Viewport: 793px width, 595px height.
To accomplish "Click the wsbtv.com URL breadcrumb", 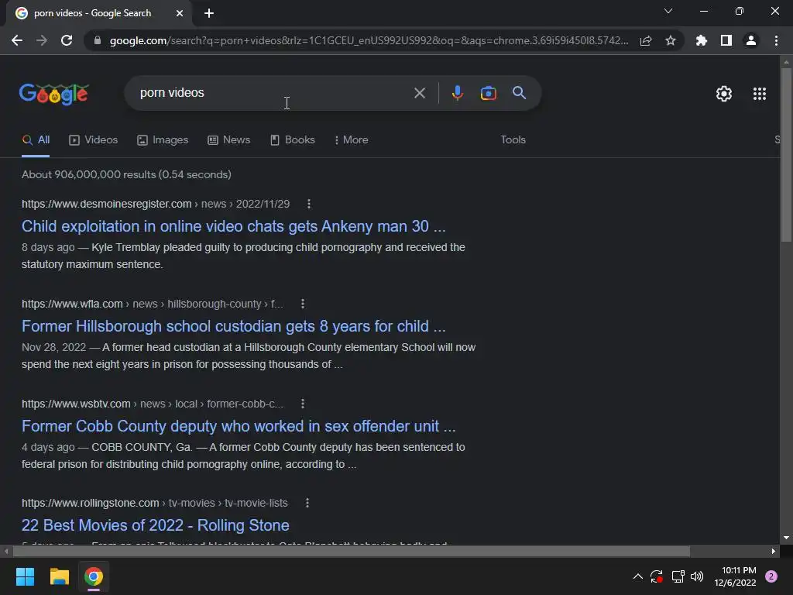I will point(153,404).
